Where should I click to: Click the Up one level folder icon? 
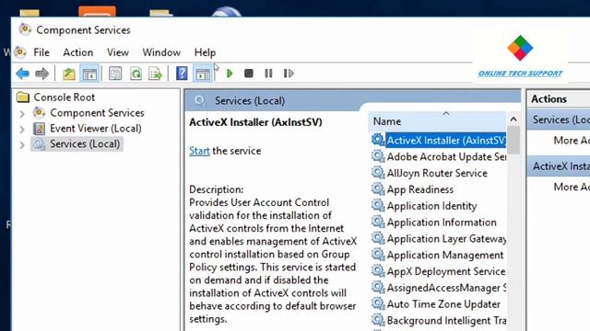pyautogui.click(x=69, y=74)
